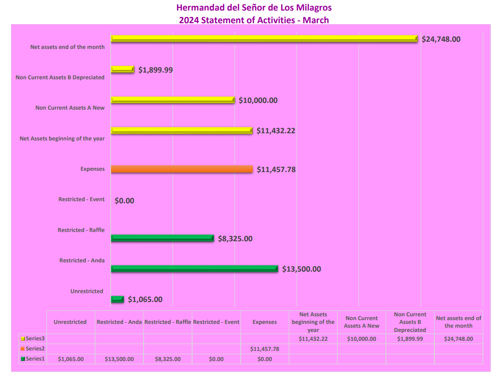Click the $24,748.00 data label beside the top bar
This screenshot has width=499, height=380.
(441, 39)
